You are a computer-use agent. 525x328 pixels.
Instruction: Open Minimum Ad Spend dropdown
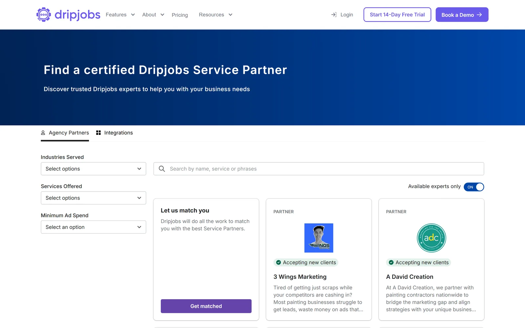click(94, 227)
